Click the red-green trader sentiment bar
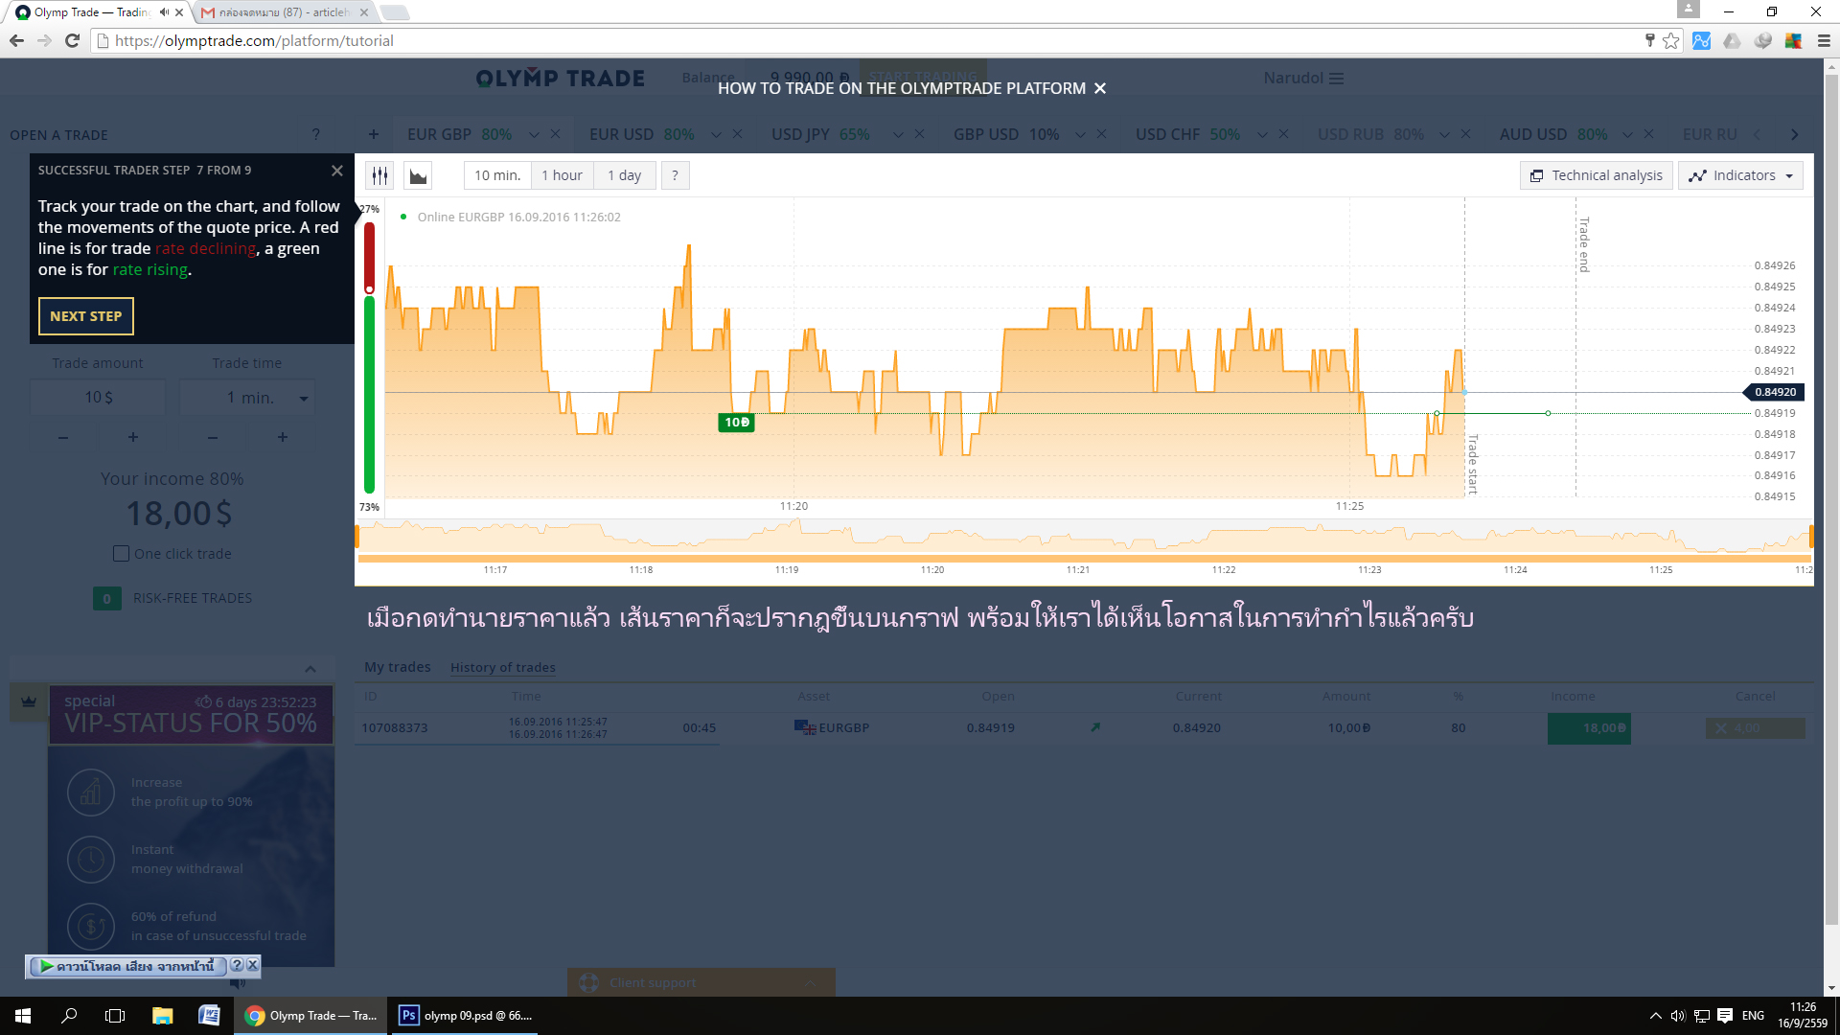 (x=369, y=357)
